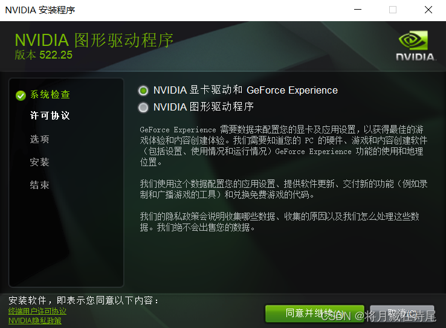Click the green check icon beside 系统检查

point(21,96)
